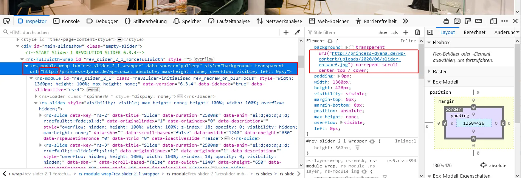Screen dimensions: 521x178
Task: Add new node with plus icon
Action: pyautogui.click(x=286, y=33)
